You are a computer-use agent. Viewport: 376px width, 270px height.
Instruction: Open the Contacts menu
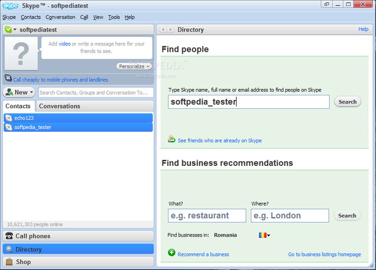[31, 17]
